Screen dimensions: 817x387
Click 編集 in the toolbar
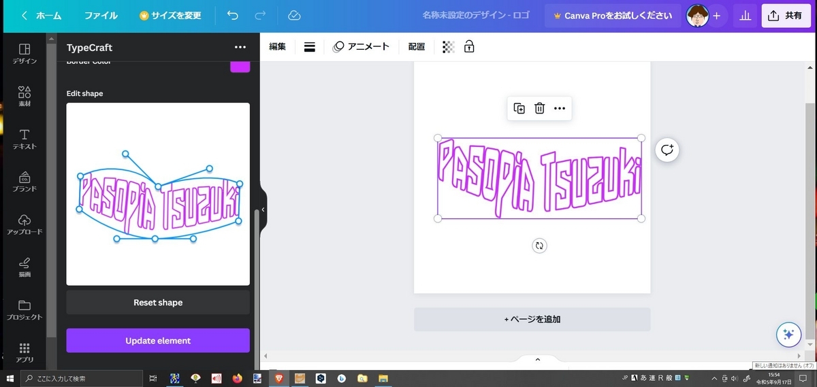coord(277,47)
